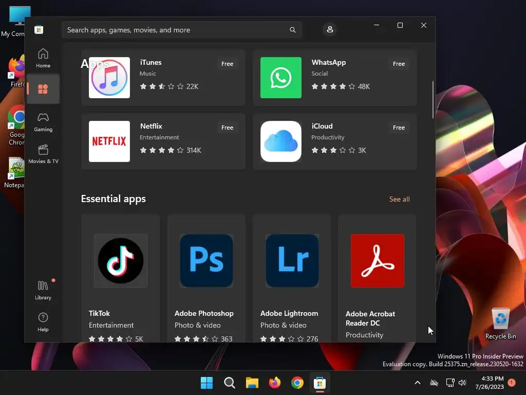The height and width of the screenshot is (395, 526).
Task: Click the Microsoft Store logo icon
Action: pyautogui.click(x=39, y=29)
